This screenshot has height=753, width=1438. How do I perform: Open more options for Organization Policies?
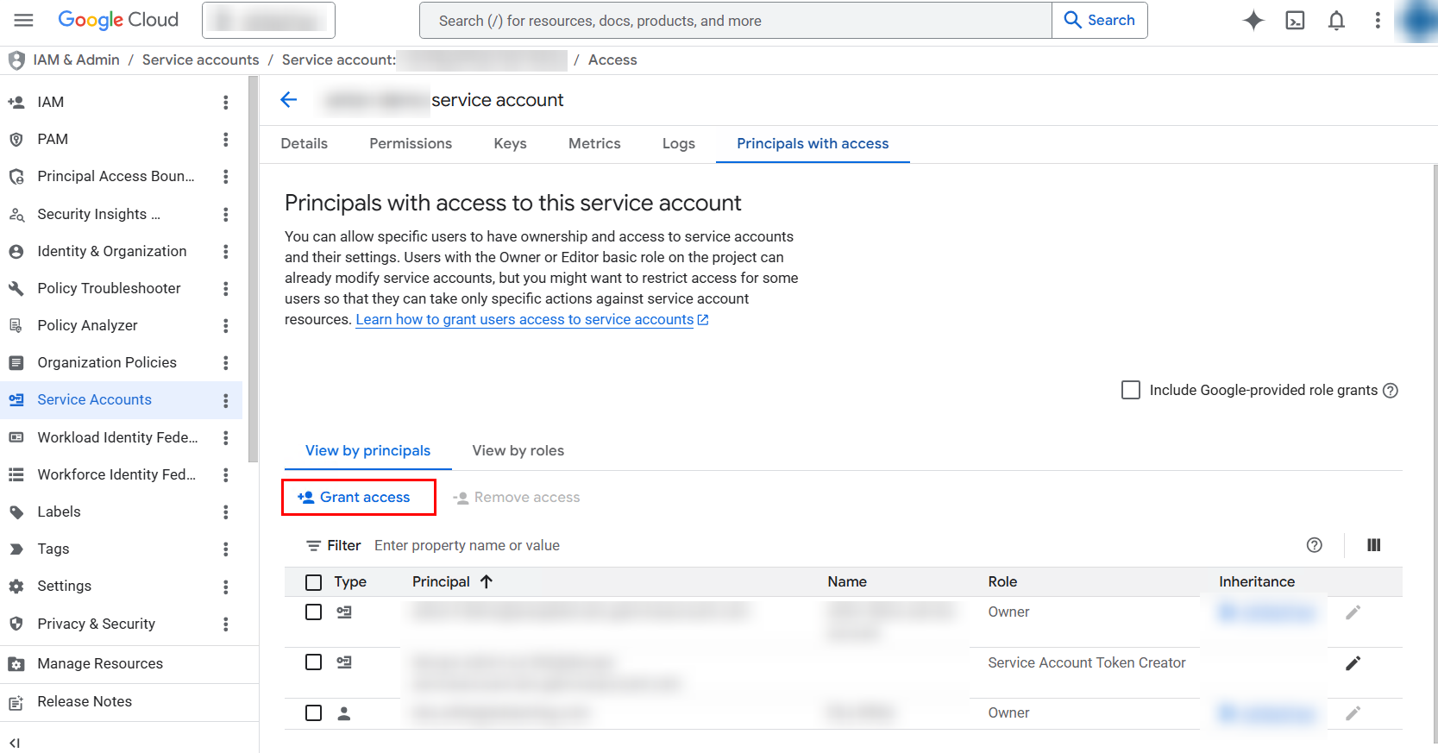click(226, 363)
